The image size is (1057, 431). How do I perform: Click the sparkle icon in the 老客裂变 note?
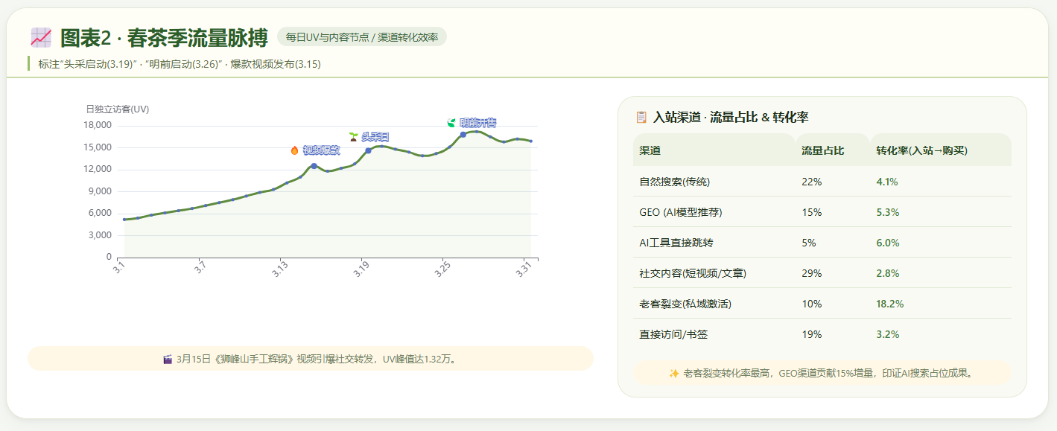673,373
